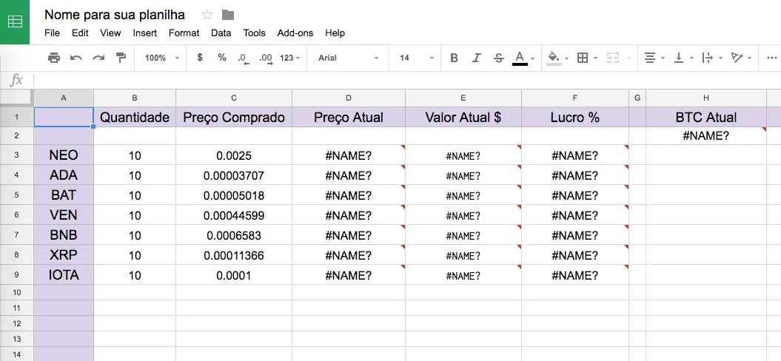Image resolution: width=781 pixels, height=361 pixels.
Task: Select the #NAME? cell under BTC Atual
Action: click(x=706, y=136)
